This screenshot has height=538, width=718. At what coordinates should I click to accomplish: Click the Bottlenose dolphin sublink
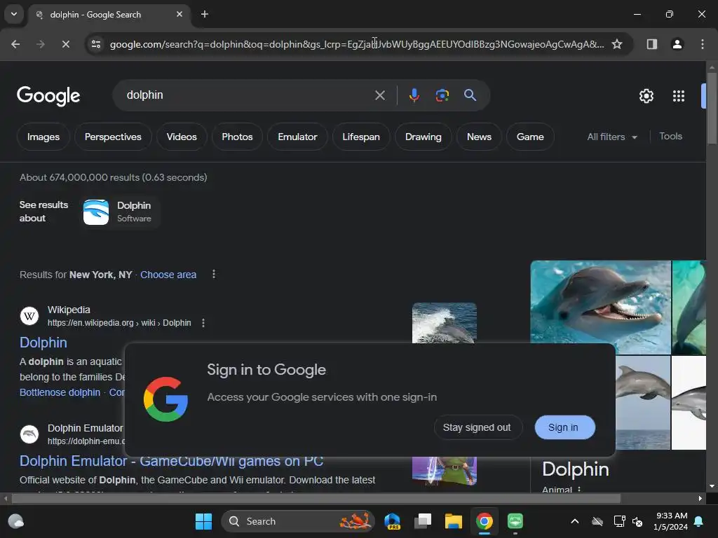click(x=60, y=392)
